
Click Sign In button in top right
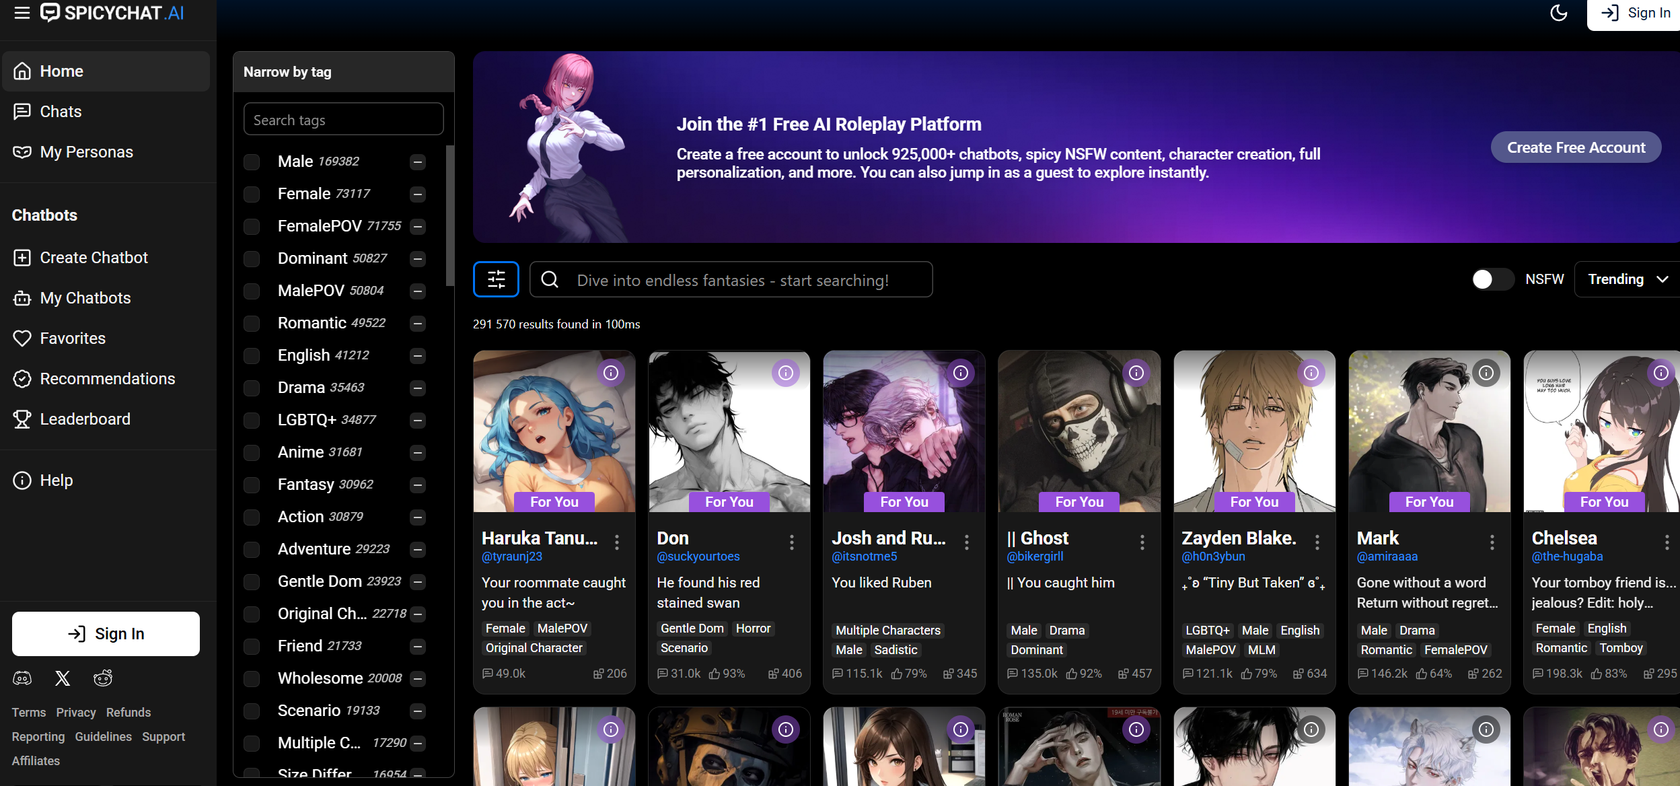1635,13
